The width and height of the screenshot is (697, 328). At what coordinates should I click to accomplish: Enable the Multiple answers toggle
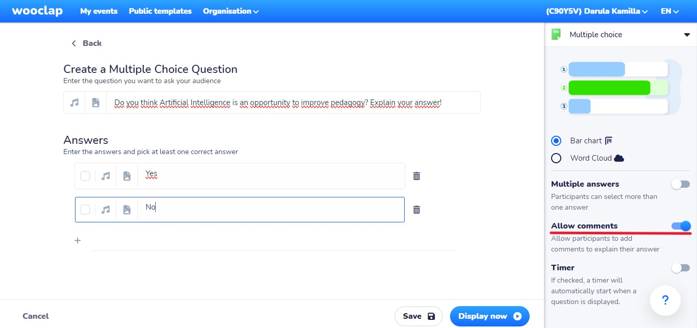click(x=681, y=184)
